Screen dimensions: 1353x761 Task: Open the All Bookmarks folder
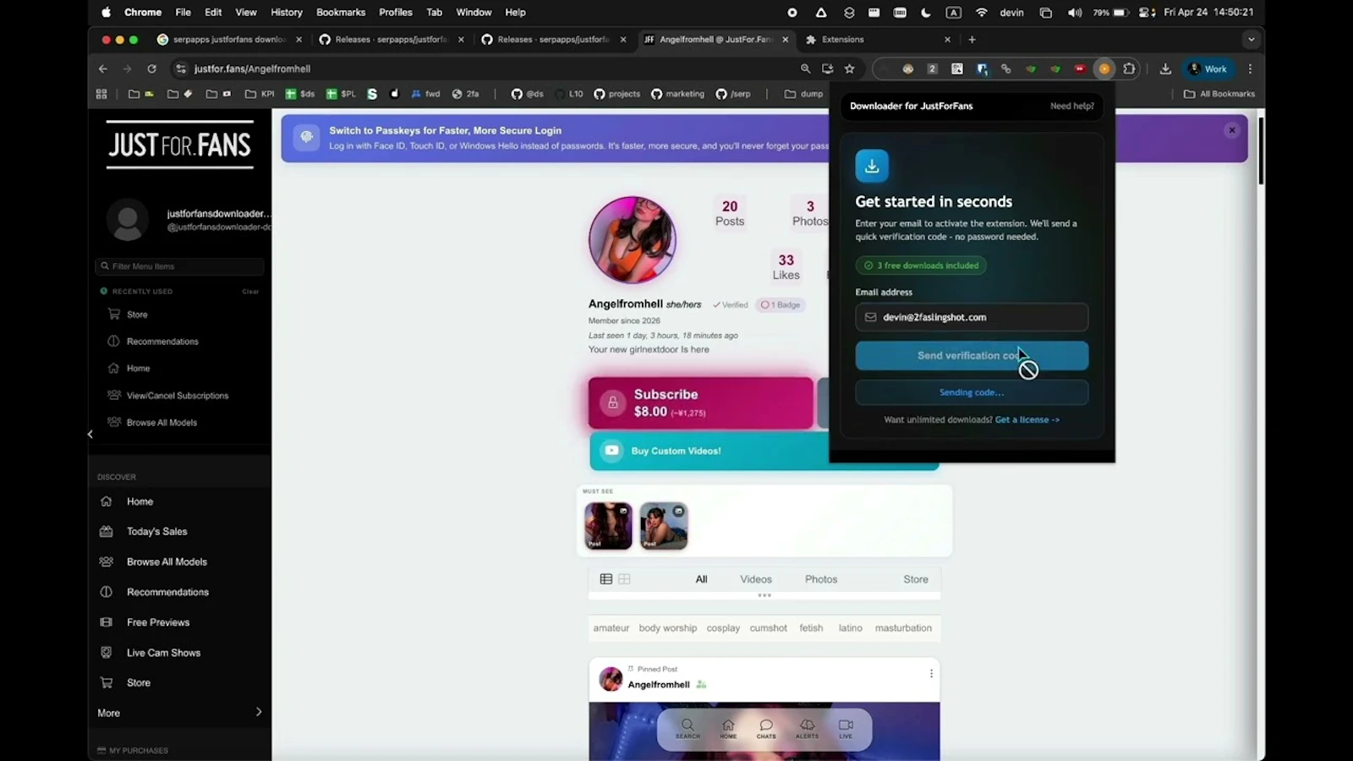tap(1219, 94)
